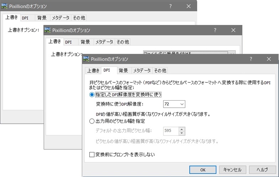Click the 上書きオプション: label in rearmost dialog
This screenshot has width=279, height=177.
click(23, 30)
